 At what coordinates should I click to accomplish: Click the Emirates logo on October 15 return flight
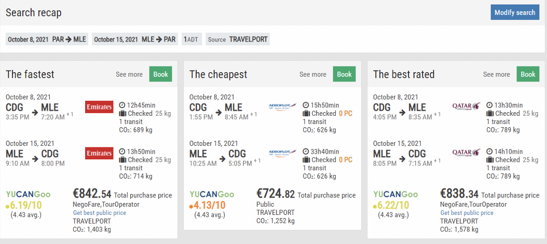pos(99,153)
